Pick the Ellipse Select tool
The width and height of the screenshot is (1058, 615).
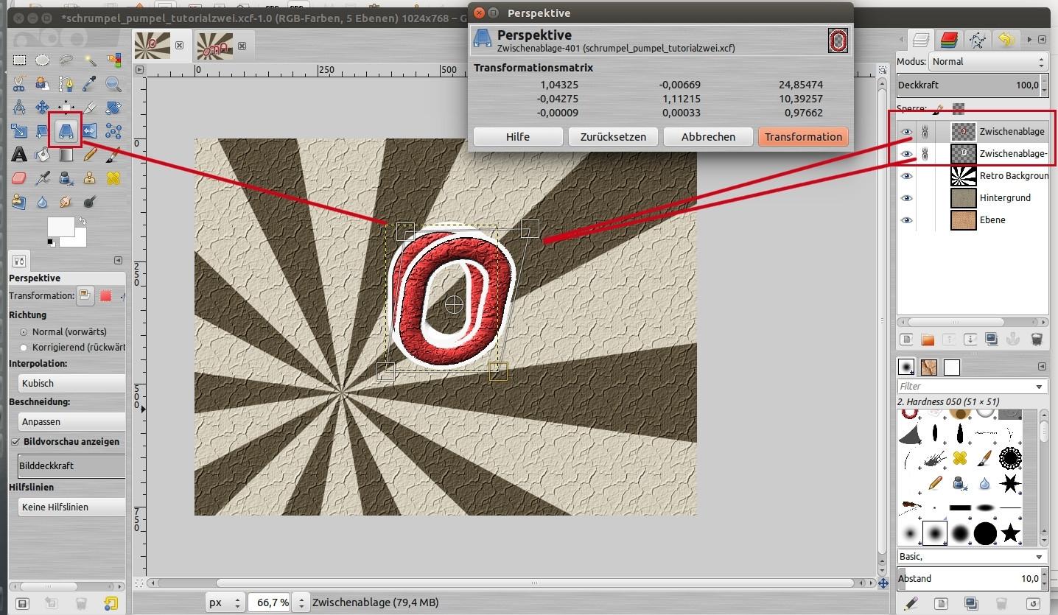click(x=43, y=60)
